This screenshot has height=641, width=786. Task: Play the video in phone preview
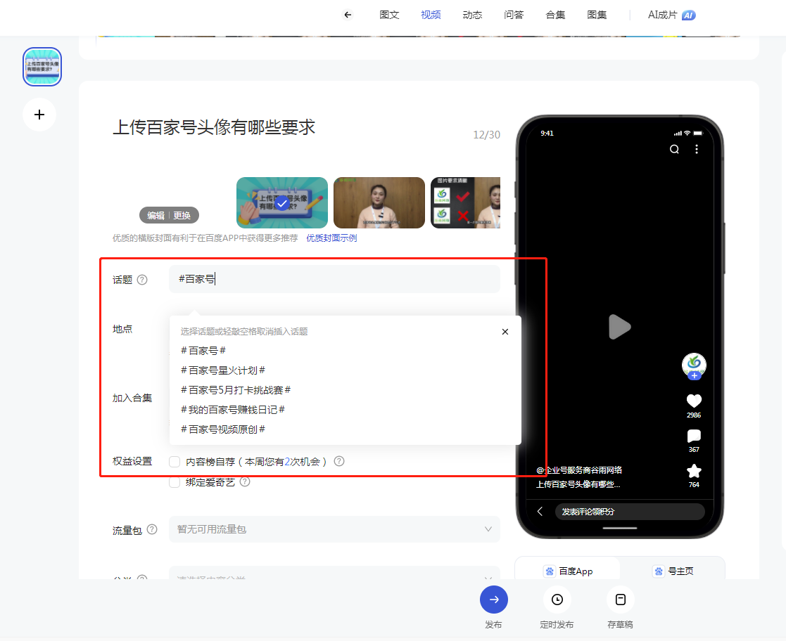619,327
